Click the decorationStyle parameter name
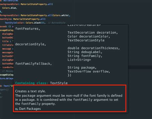Viewport: 152px width, 119px height. 30,44
